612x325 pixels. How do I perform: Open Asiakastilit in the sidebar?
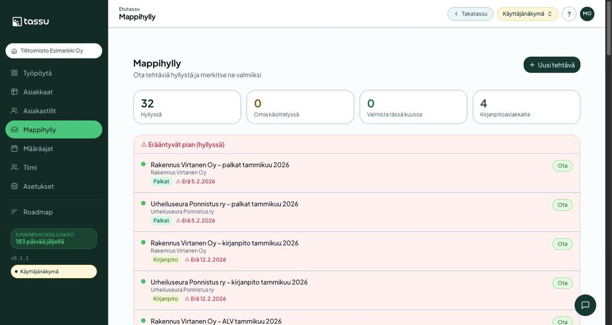(x=54, y=111)
